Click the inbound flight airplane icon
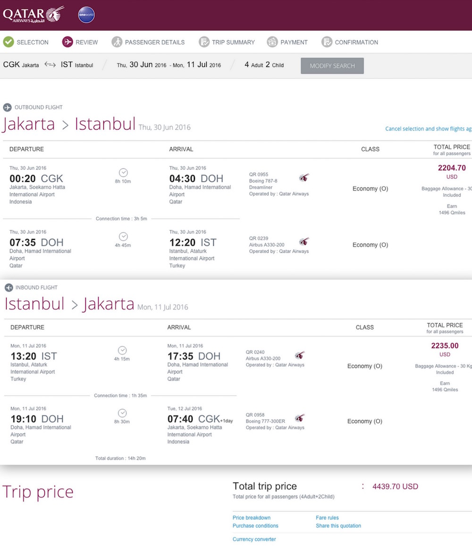Image resolution: width=472 pixels, height=549 pixels. click(x=8, y=287)
